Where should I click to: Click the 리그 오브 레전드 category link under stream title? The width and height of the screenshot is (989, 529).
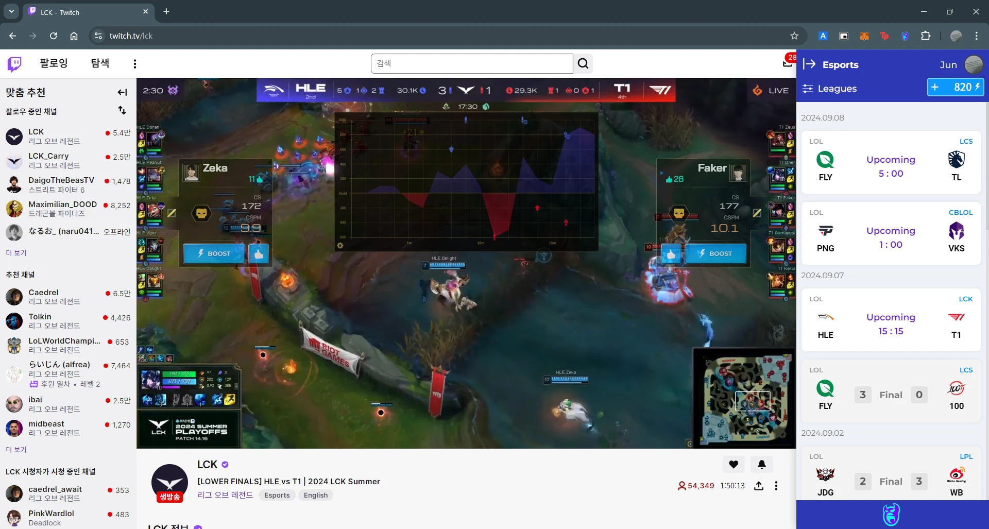(x=225, y=495)
